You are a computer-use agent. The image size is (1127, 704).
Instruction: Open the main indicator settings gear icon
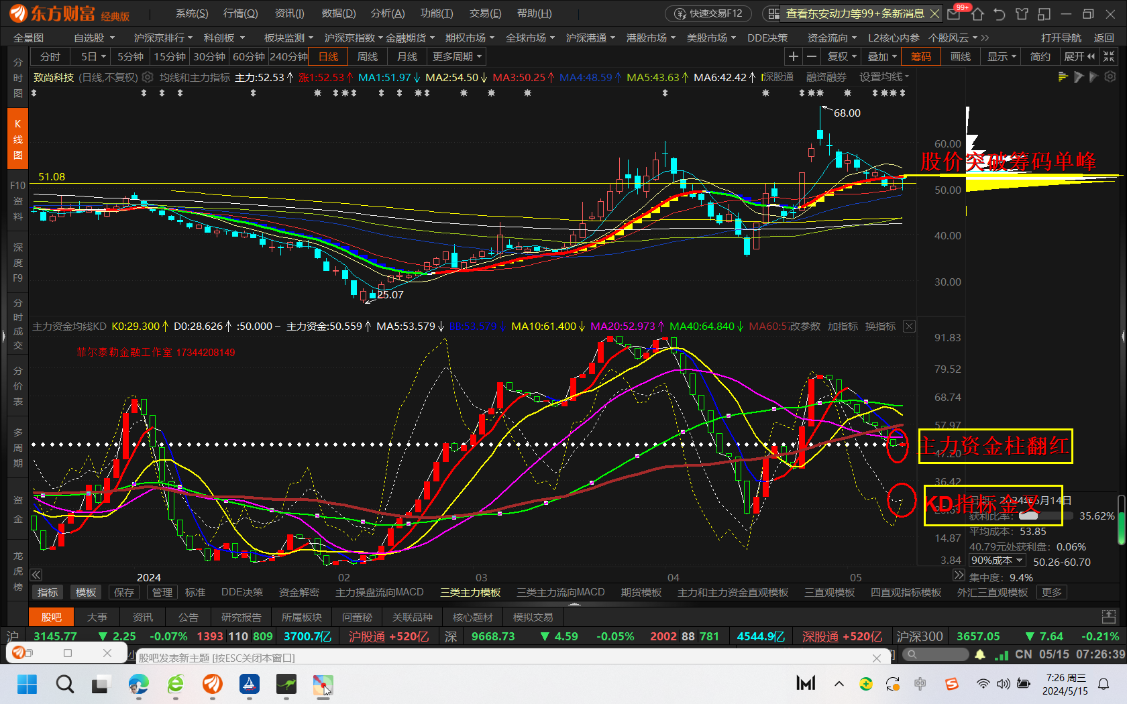(148, 78)
